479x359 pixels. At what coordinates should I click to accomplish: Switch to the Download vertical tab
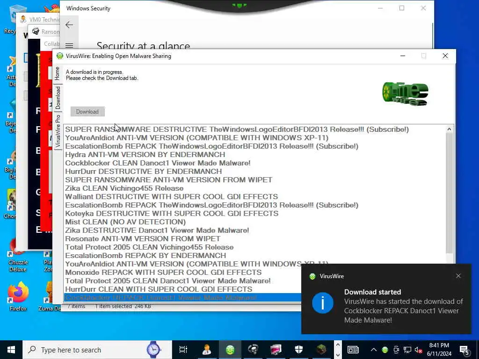click(x=58, y=98)
